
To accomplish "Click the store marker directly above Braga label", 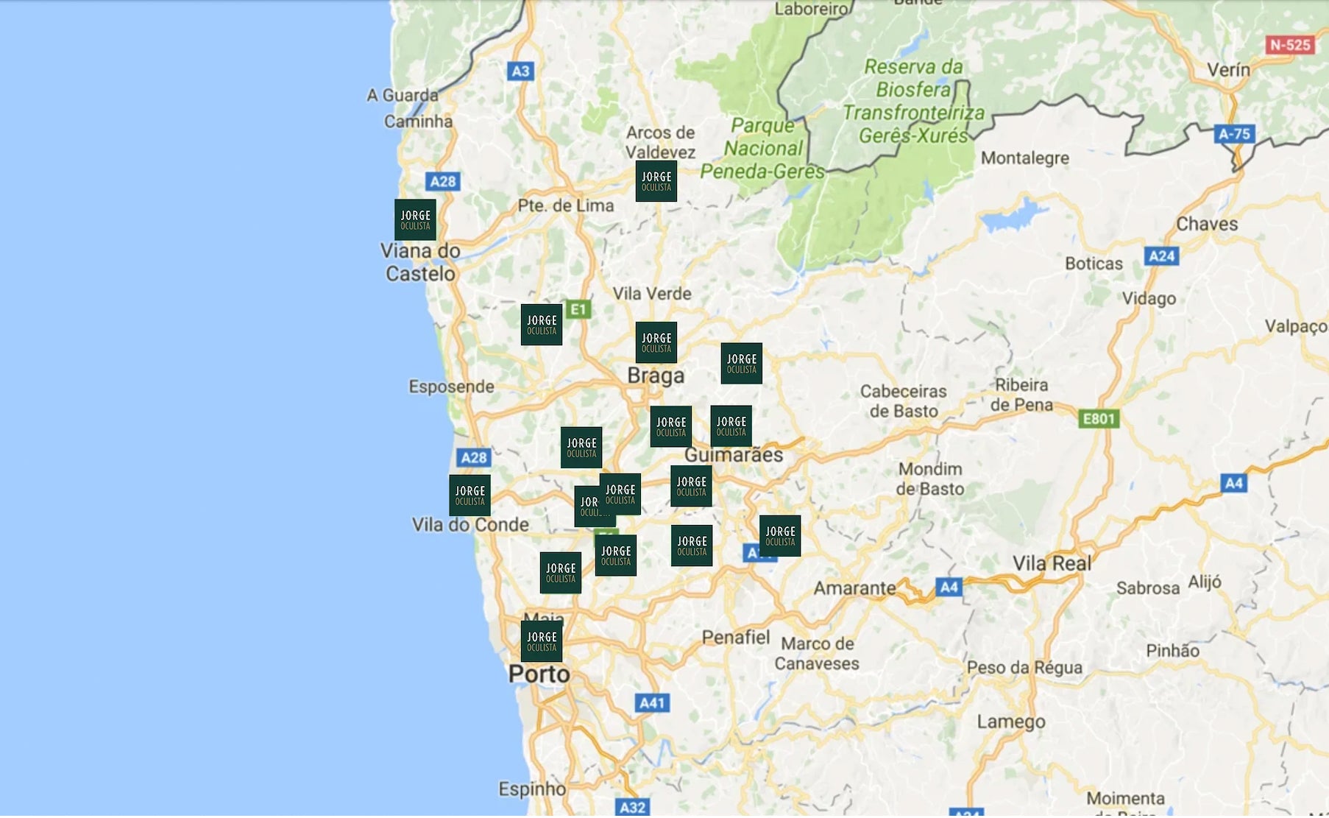I will click(x=656, y=342).
